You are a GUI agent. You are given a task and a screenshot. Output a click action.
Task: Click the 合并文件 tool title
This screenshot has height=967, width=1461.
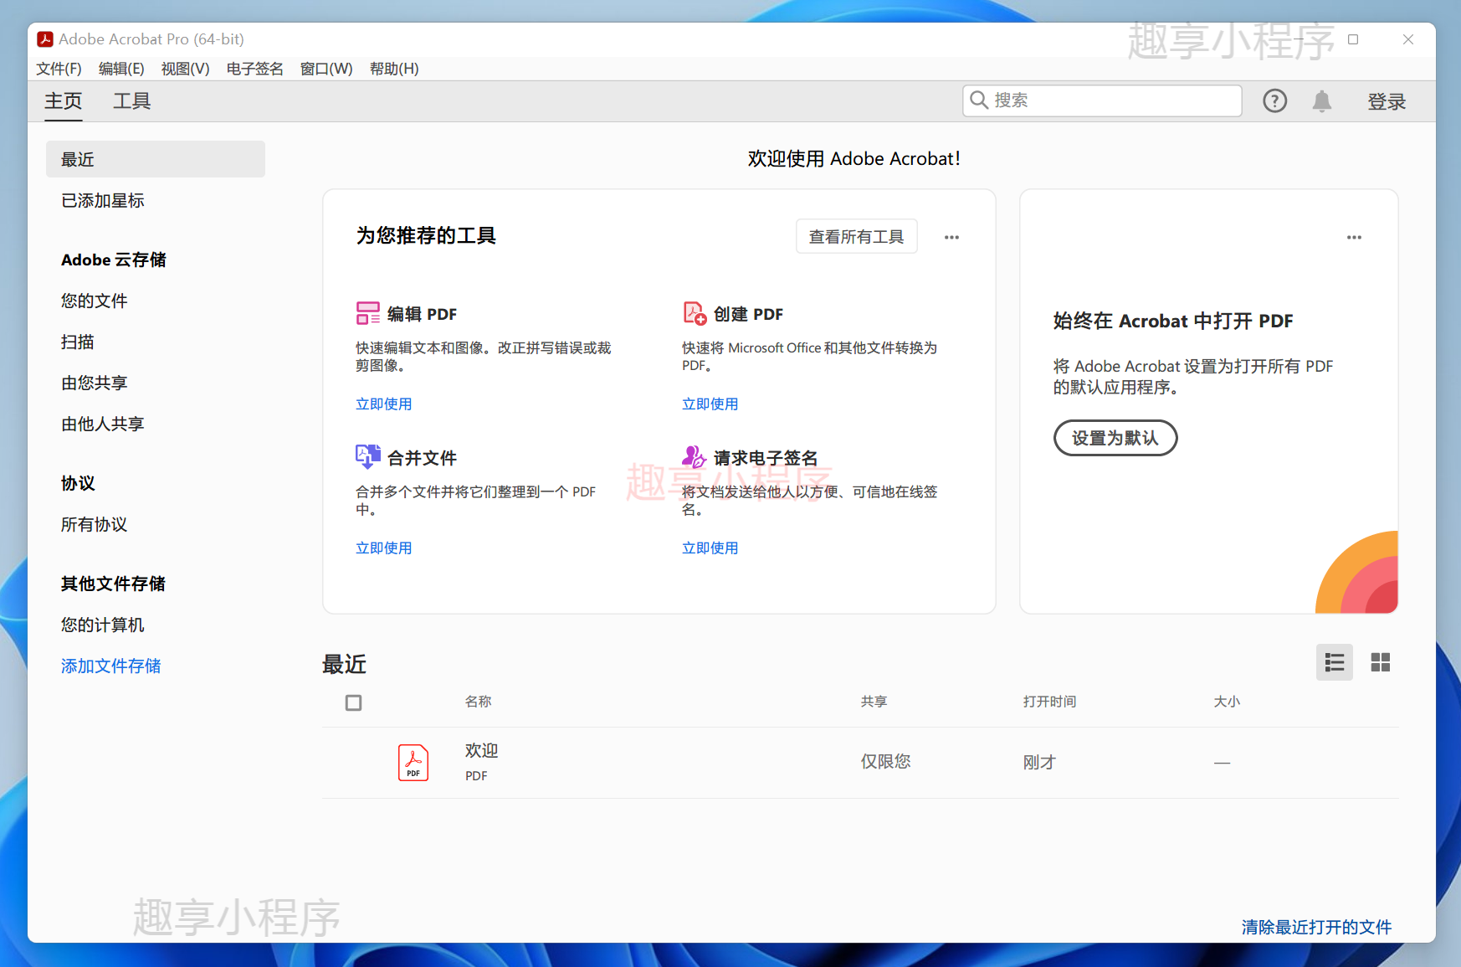point(423,458)
